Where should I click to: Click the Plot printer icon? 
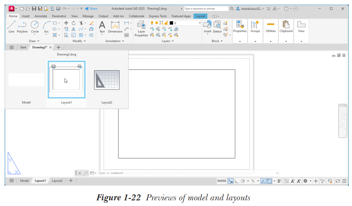58,9
